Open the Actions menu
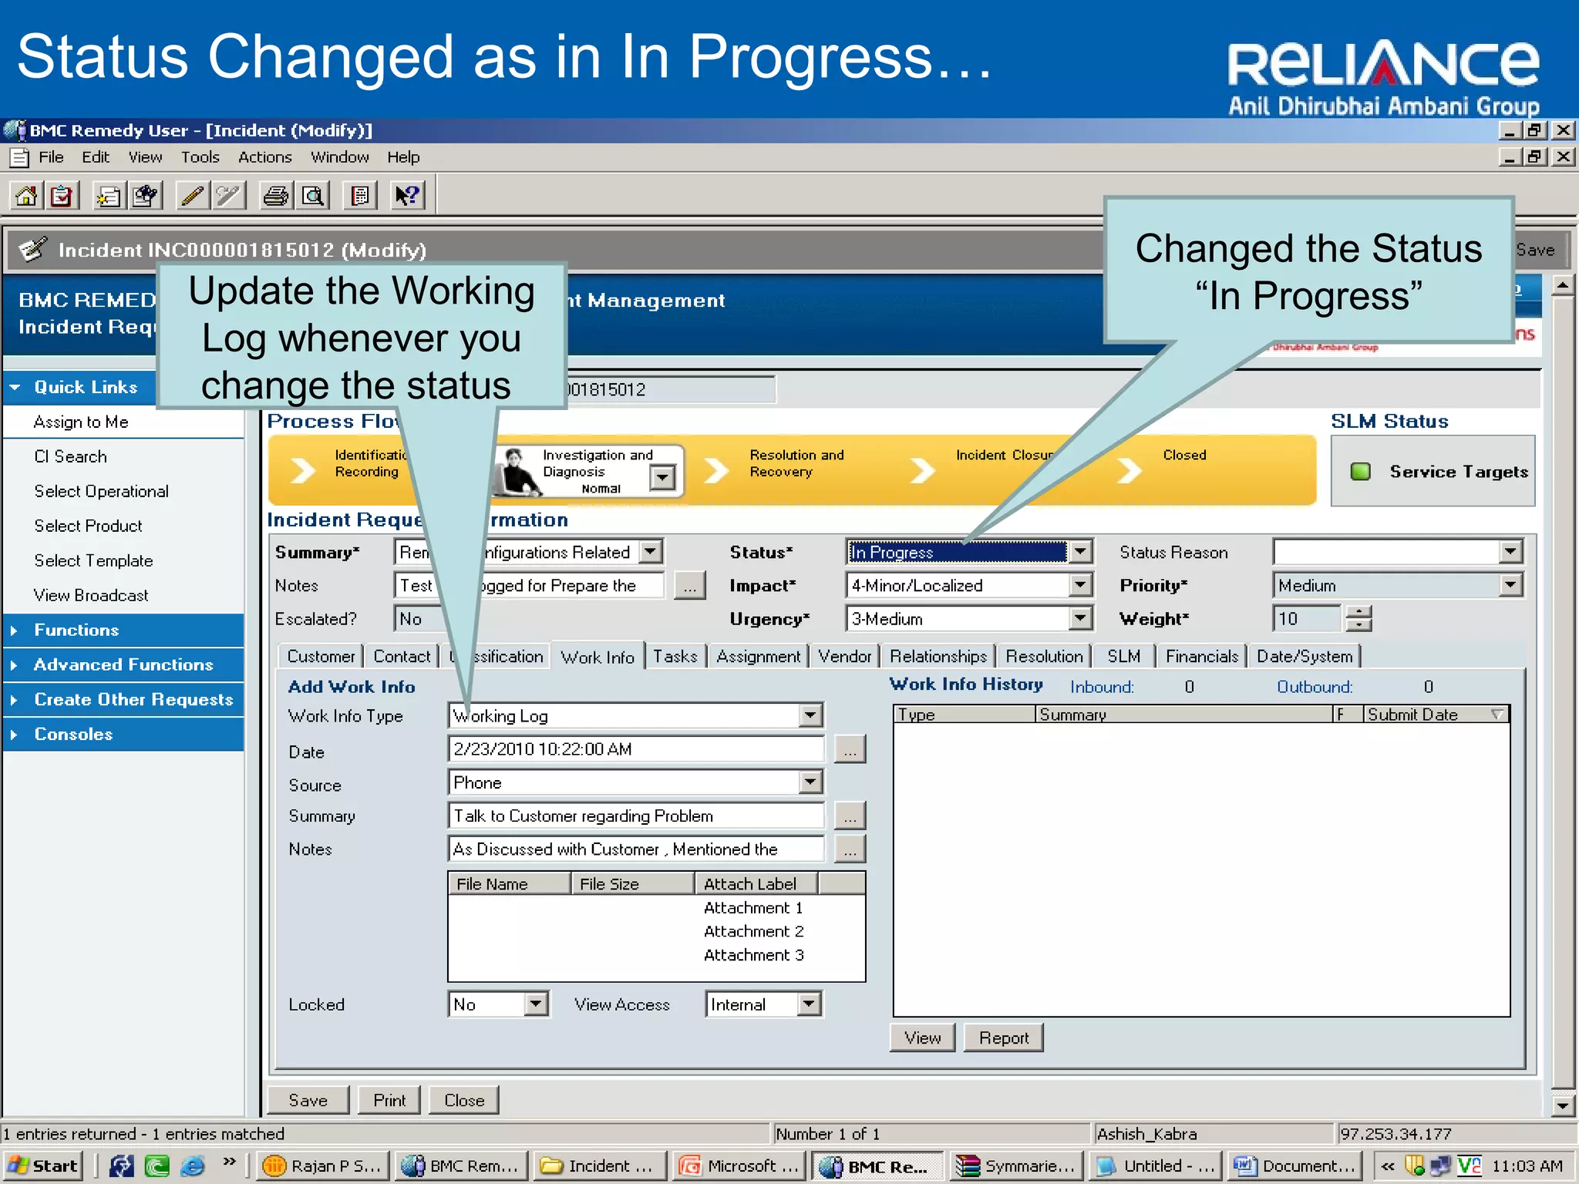Viewport: 1579px width, 1184px height. pos(264,157)
